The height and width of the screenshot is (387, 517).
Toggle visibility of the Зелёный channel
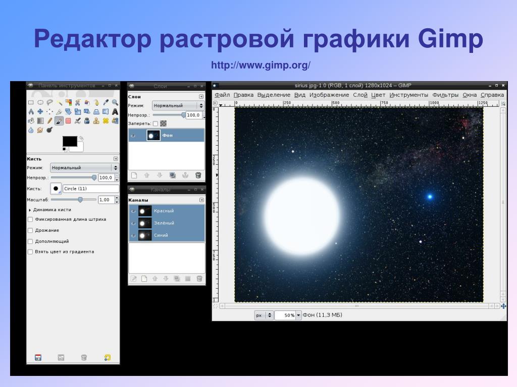[133, 223]
